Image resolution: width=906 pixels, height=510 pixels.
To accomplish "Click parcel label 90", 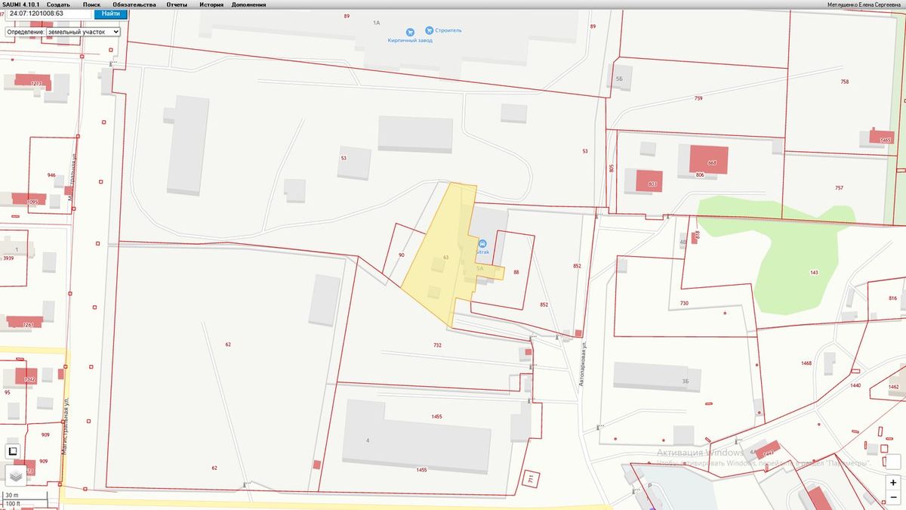I will 401,255.
